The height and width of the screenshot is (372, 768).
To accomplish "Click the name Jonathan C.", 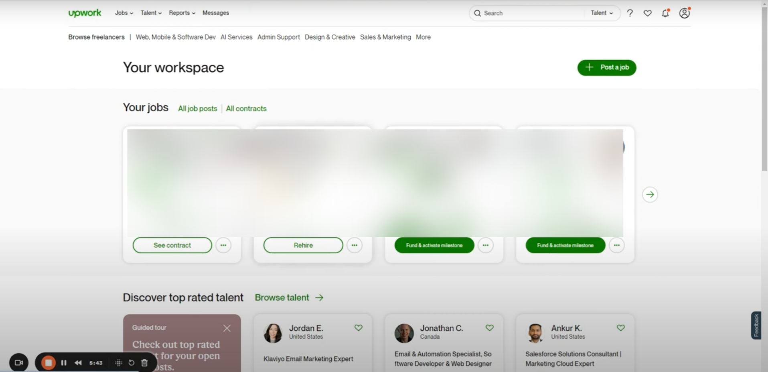I will click(442, 328).
